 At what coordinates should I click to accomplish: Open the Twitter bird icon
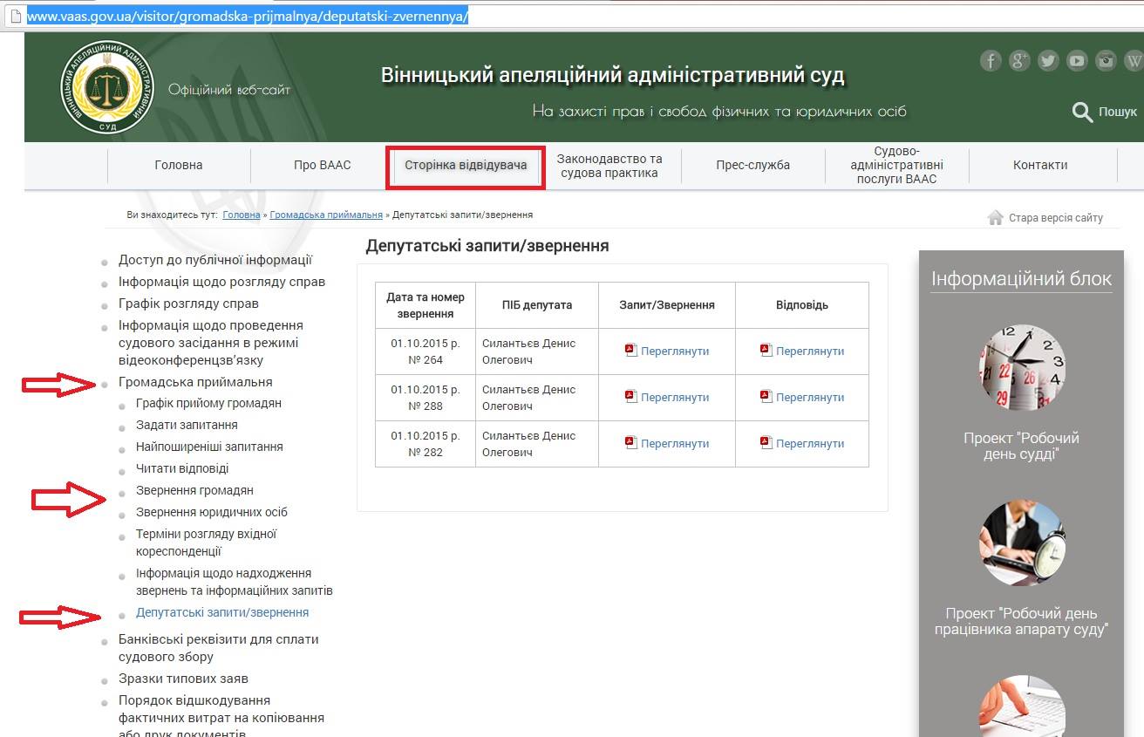pyautogui.click(x=1048, y=60)
